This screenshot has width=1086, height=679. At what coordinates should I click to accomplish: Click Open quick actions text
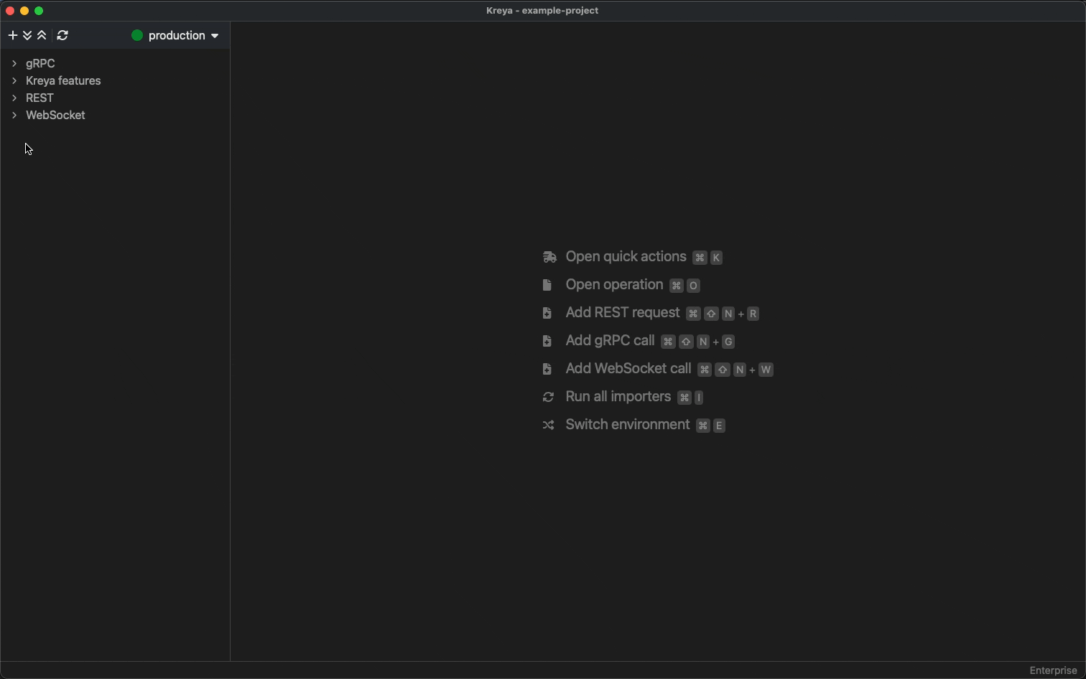click(626, 257)
